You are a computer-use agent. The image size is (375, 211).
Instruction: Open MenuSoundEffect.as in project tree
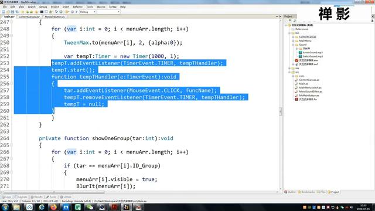pos(311,91)
